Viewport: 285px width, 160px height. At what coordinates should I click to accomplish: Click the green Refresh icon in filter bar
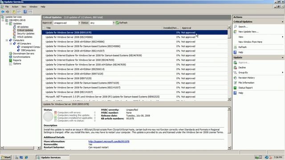(x=117, y=23)
